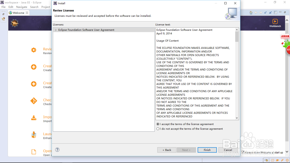Switch to the Welcome tab
The width and height of the screenshot is (290, 163).
(x=18, y=13)
